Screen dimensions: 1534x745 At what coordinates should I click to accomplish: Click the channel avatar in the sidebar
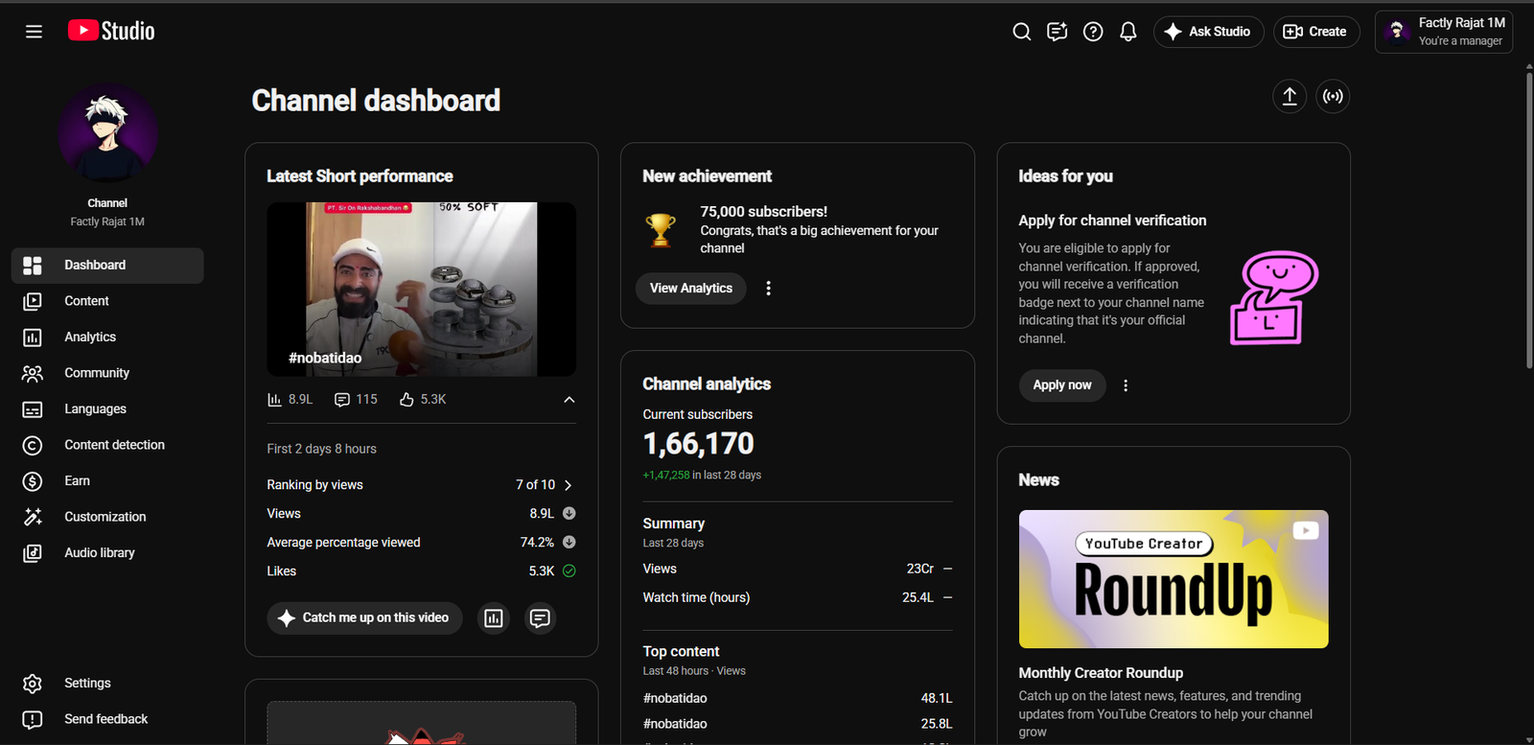click(x=107, y=132)
